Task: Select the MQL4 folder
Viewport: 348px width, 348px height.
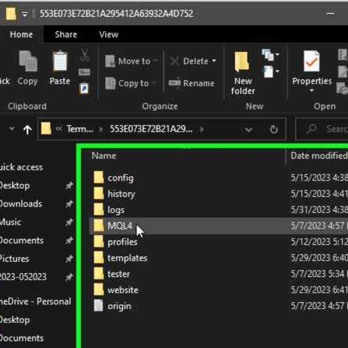Action: [218, 226]
